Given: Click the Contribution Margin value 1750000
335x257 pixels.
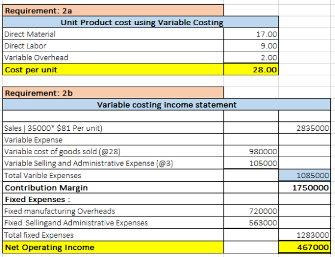Looking at the screenshot, I should [x=304, y=188].
